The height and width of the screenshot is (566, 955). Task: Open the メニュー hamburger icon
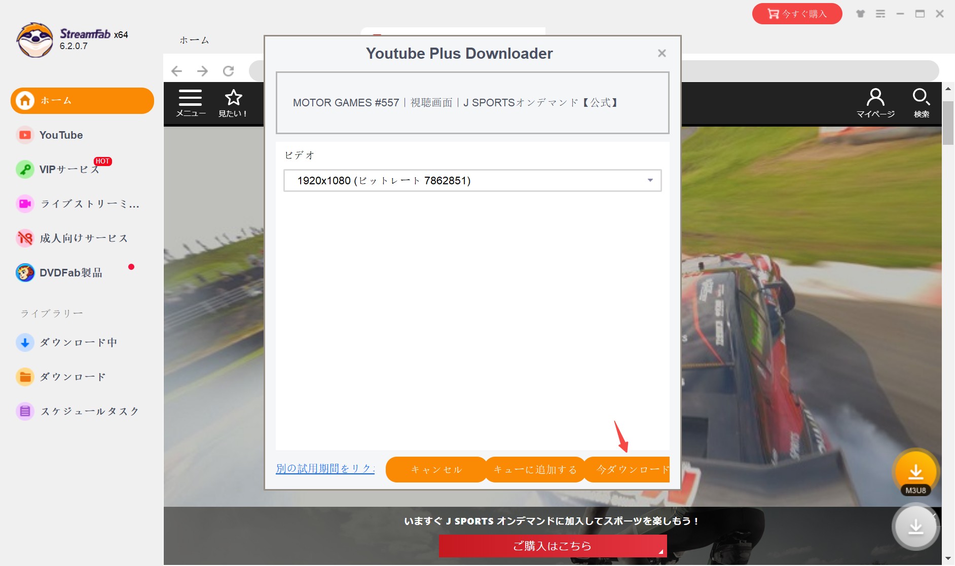pos(190,97)
